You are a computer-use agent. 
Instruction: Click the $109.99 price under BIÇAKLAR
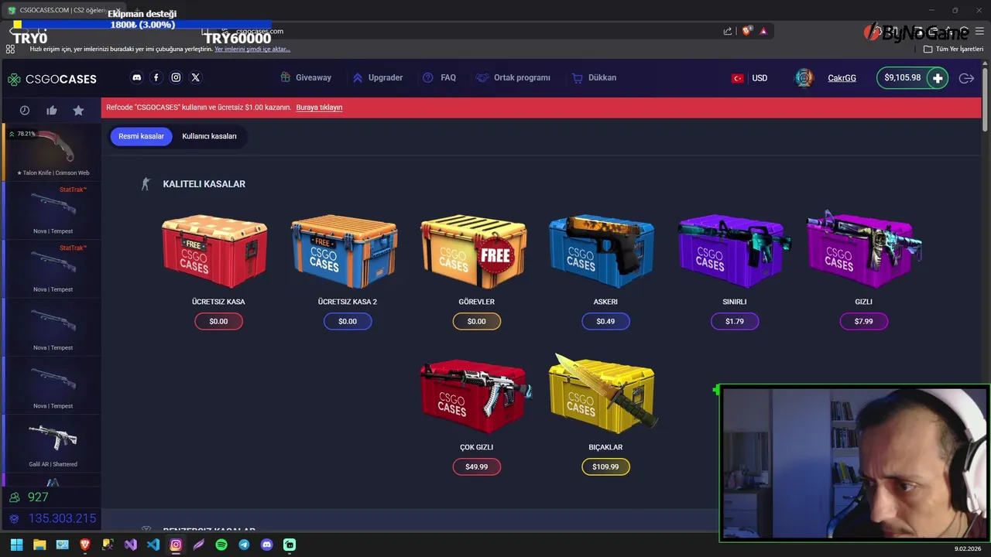tap(605, 466)
